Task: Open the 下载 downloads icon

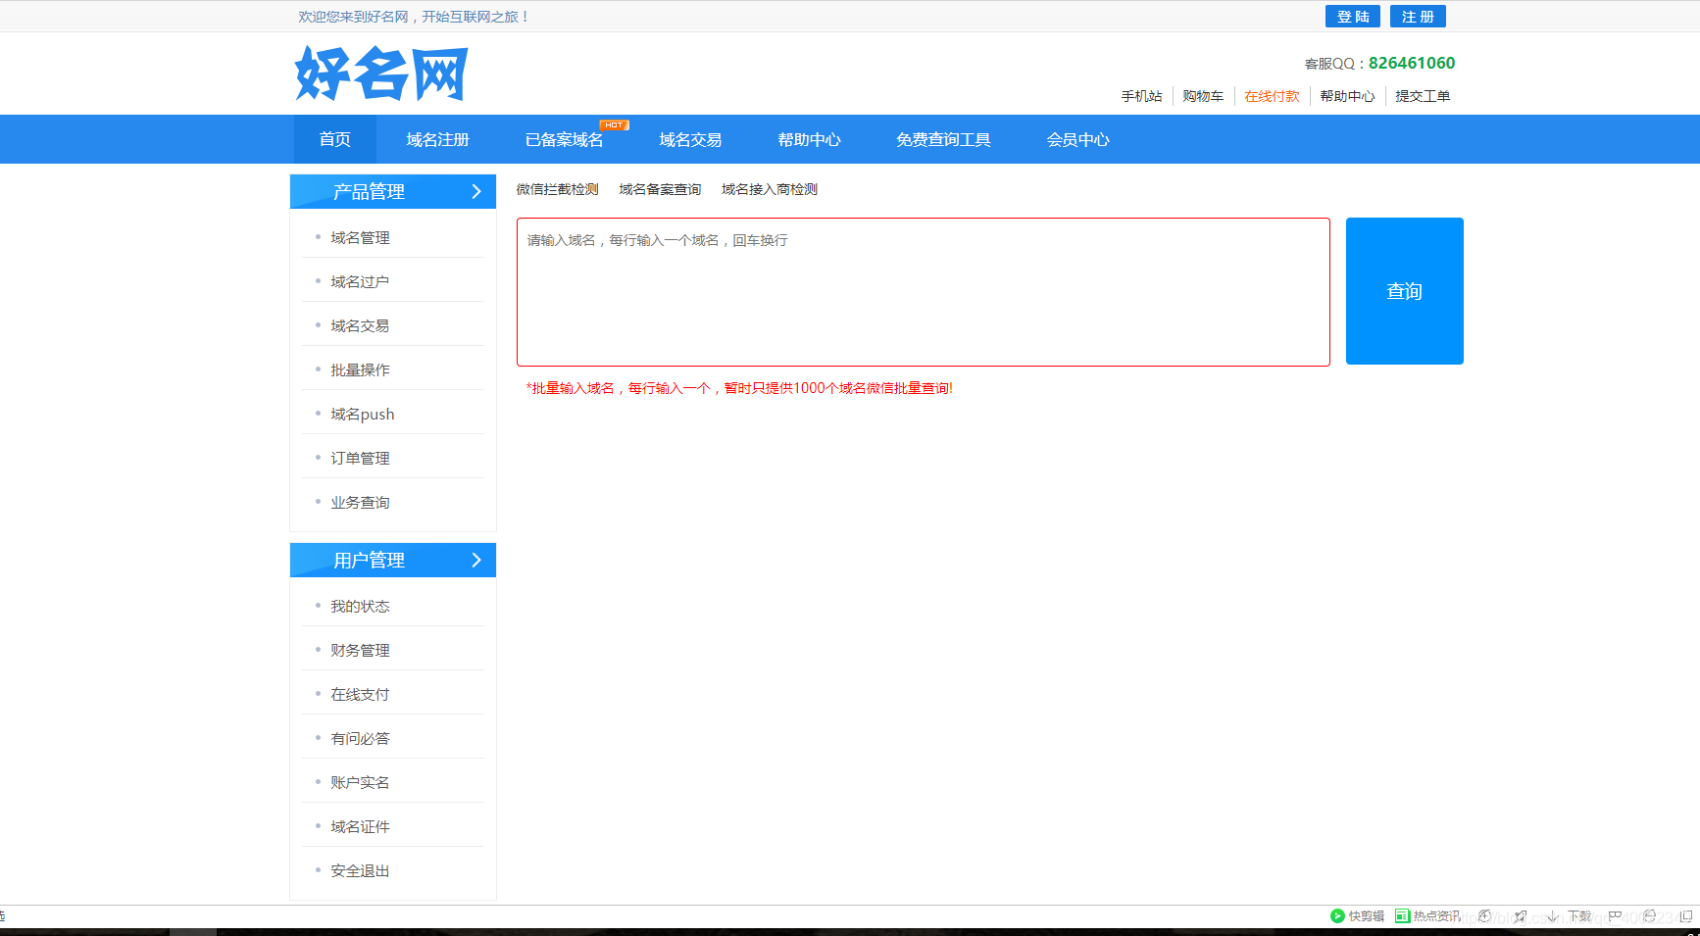Action: pos(1570,916)
